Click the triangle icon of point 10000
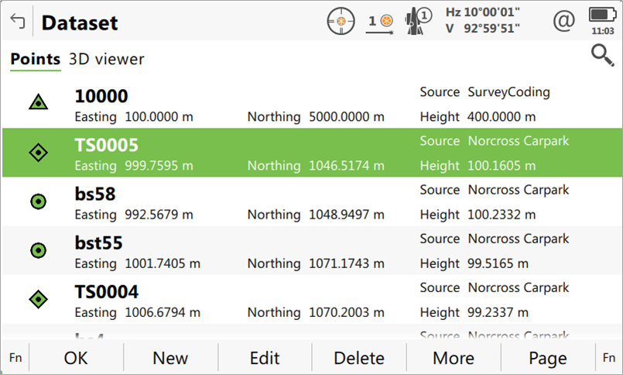This screenshot has width=623, height=375. [38, 103]
